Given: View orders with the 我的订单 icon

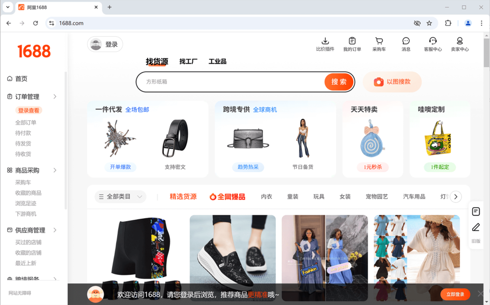Looking at the screenshot, I should 352,44.
